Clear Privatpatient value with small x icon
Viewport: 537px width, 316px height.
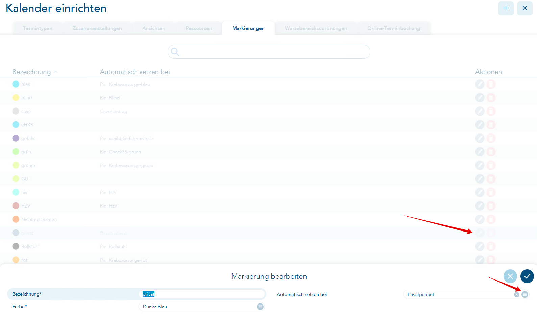coord(516,295)
